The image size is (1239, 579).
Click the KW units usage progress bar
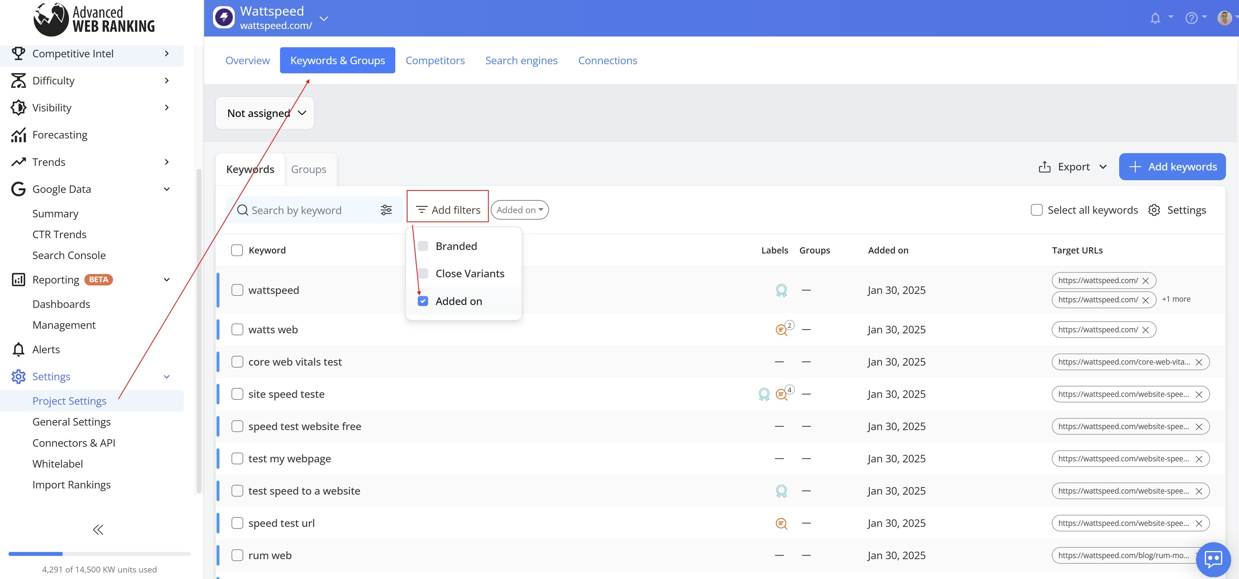(100, 554)
